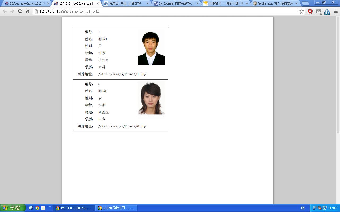Click the network tray icon

[x=315, y=208]
